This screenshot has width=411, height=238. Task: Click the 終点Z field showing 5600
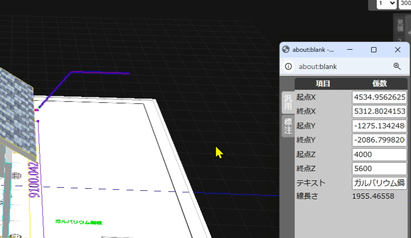click(379, 169)
